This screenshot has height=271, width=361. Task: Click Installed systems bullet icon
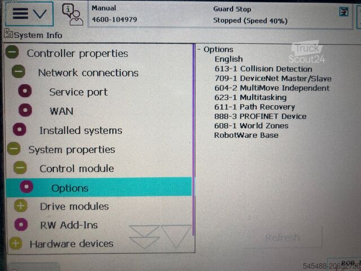pyautogui.click(x=19, y=129)
